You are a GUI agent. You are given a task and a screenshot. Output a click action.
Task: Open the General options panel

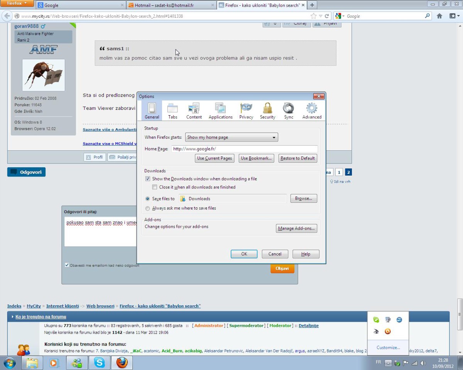coord(152,111)
